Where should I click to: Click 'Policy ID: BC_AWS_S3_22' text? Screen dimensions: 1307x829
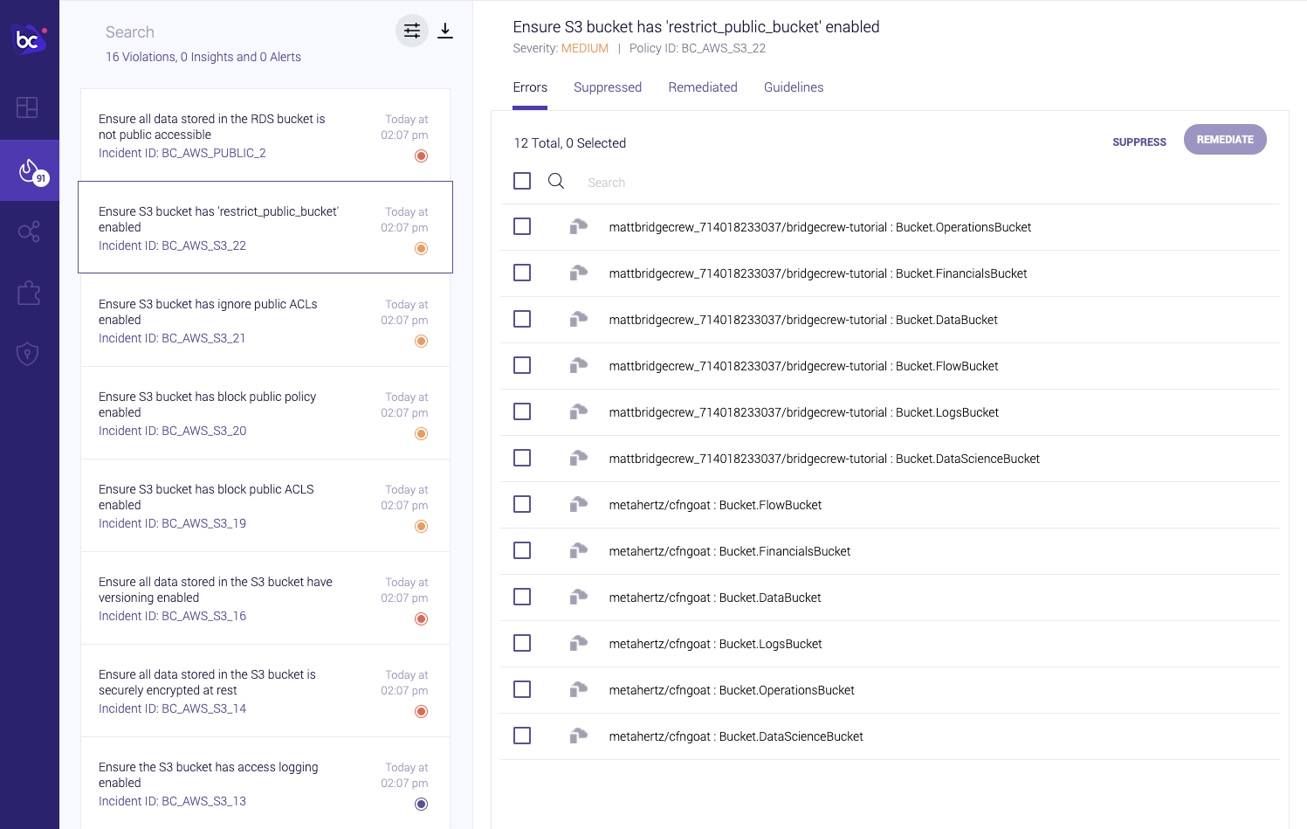[698, 48]
